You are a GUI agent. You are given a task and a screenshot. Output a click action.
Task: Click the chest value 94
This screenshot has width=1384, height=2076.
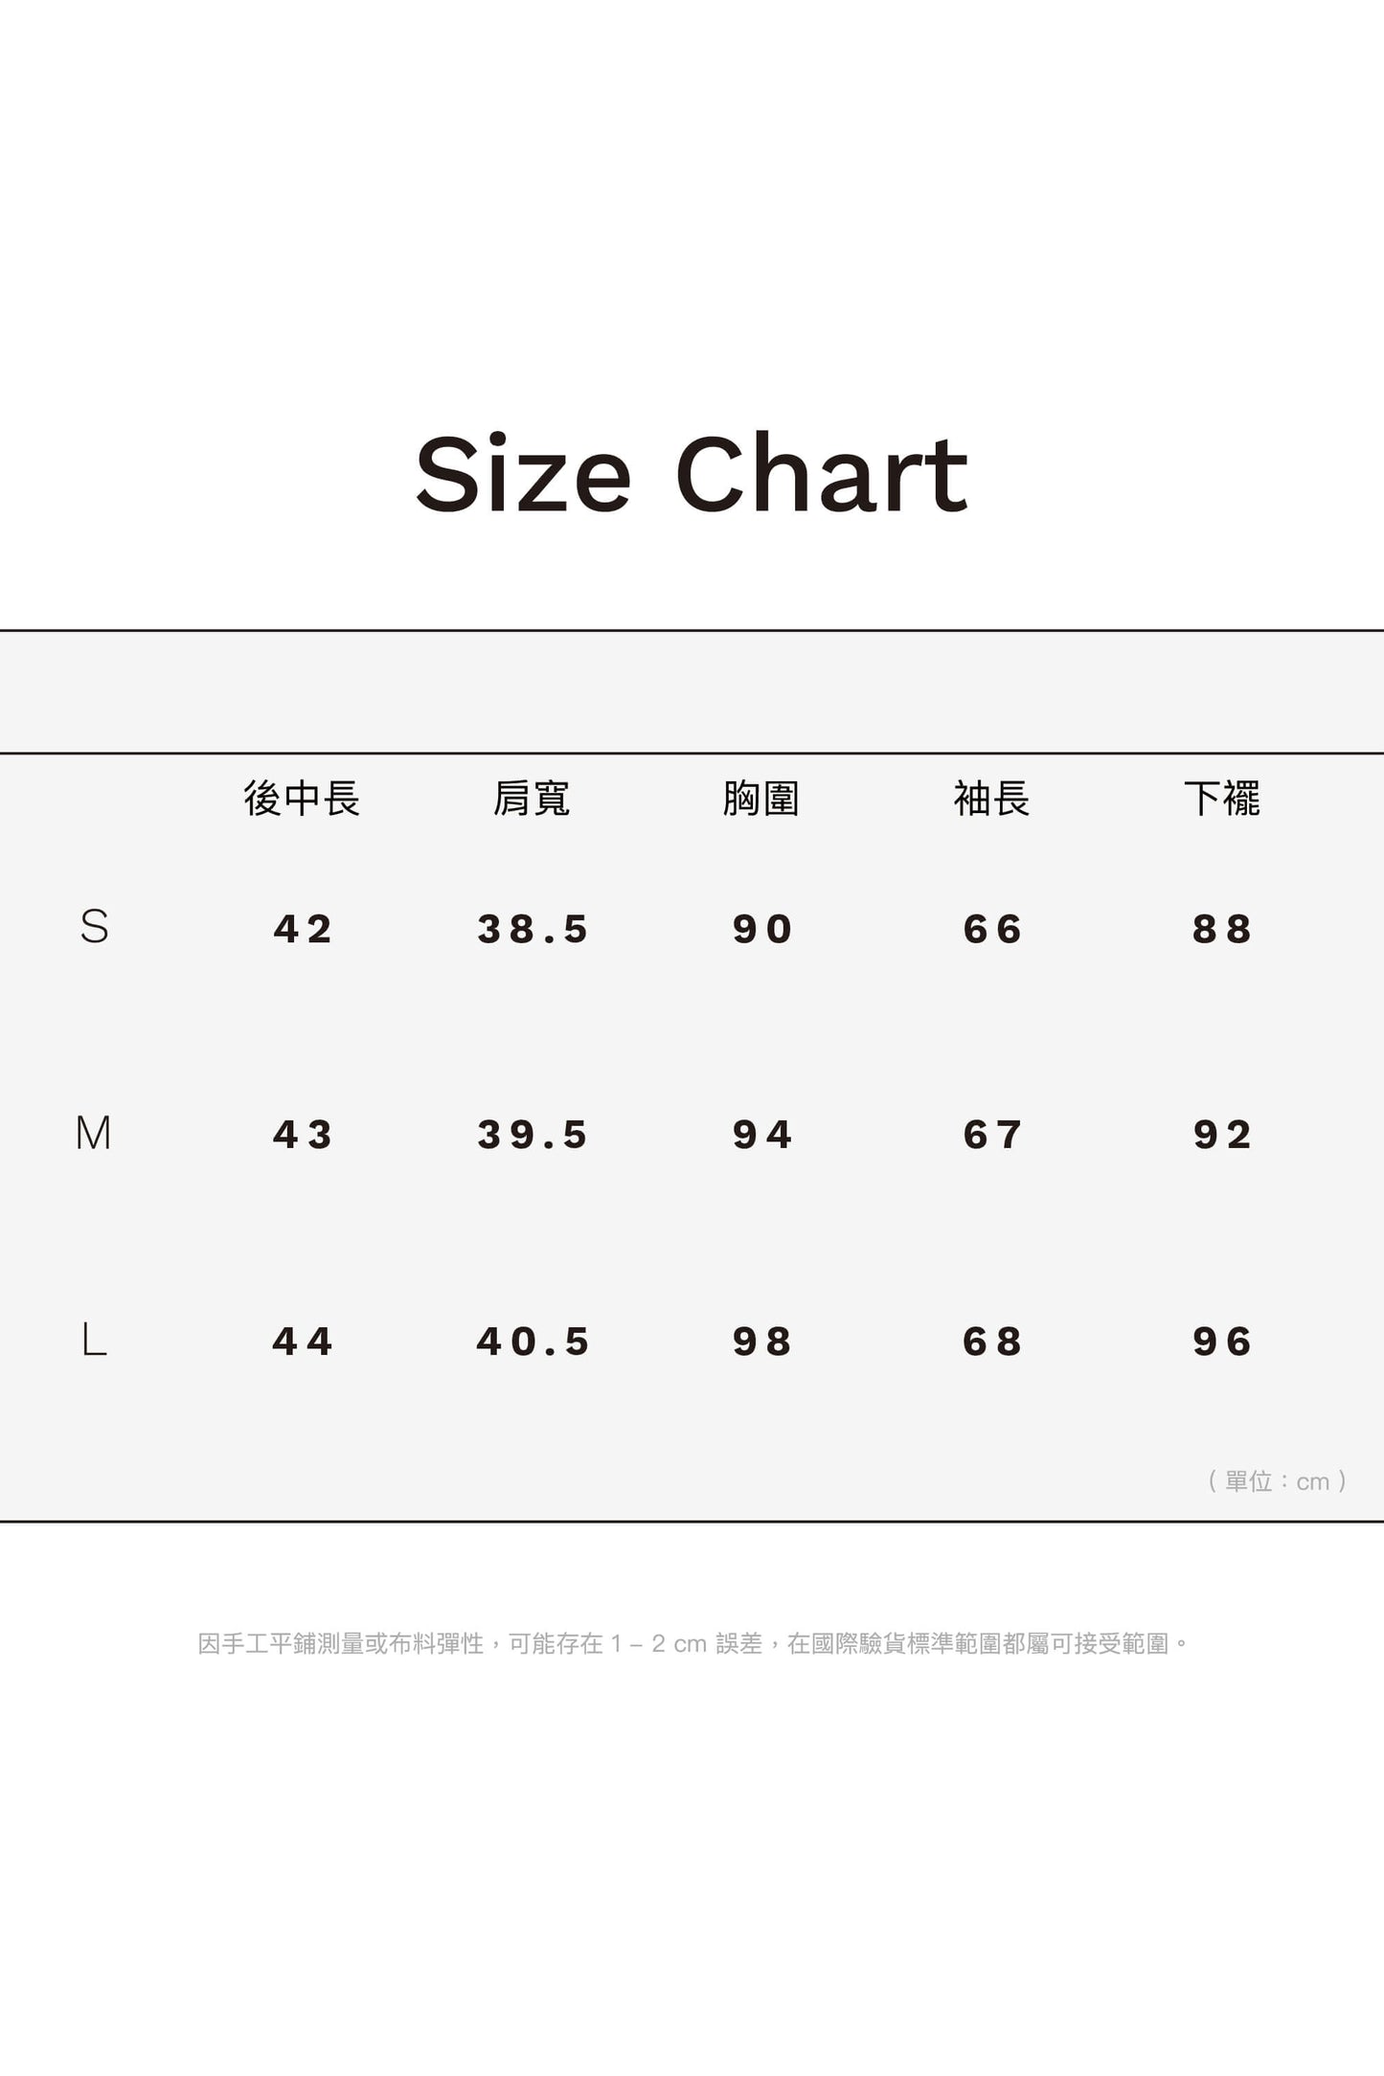coord(762,1135)
